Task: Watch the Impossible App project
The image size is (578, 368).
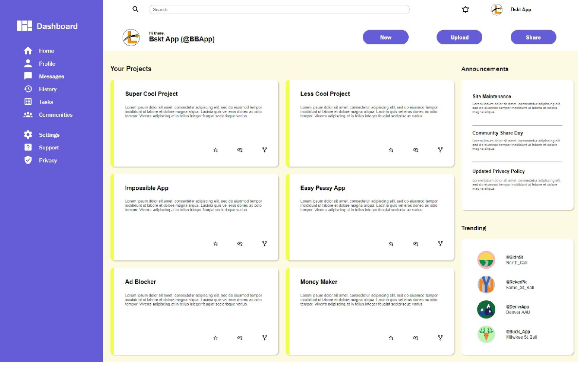Action: (x=240, y=244)
